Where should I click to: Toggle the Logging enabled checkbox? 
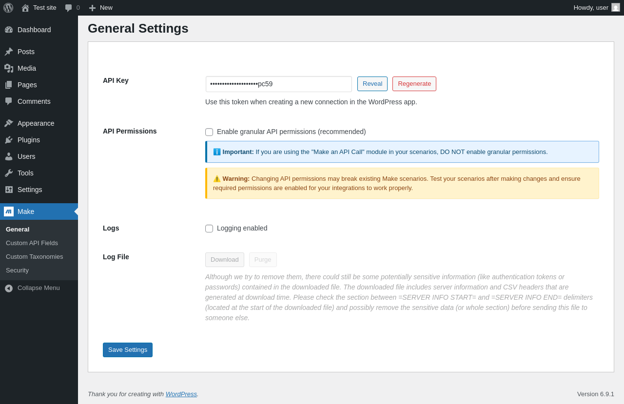point(209,229)
